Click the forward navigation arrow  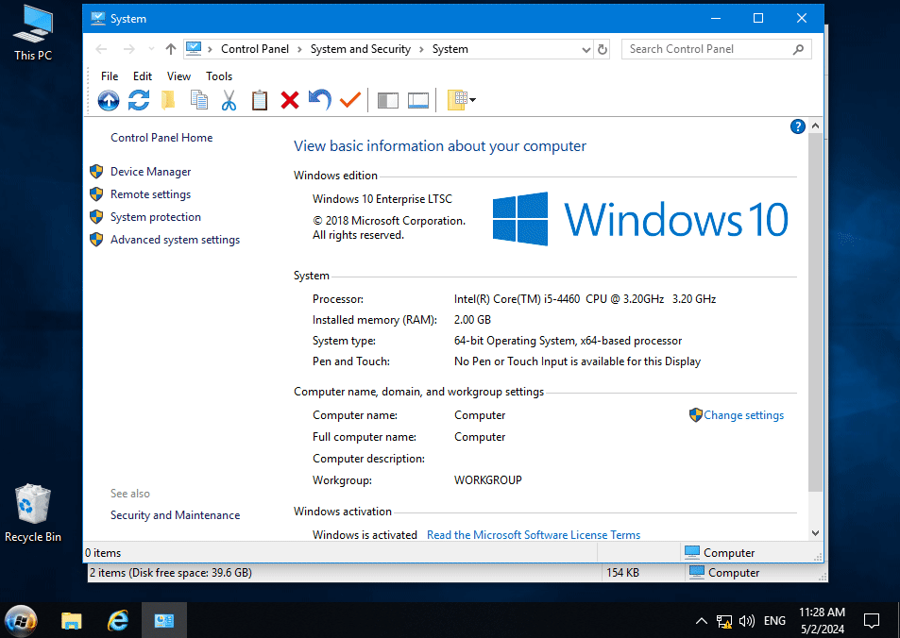click(129, 49)
